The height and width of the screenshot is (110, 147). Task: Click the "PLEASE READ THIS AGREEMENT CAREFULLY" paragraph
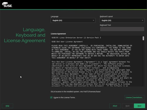[x=92, y=52]
